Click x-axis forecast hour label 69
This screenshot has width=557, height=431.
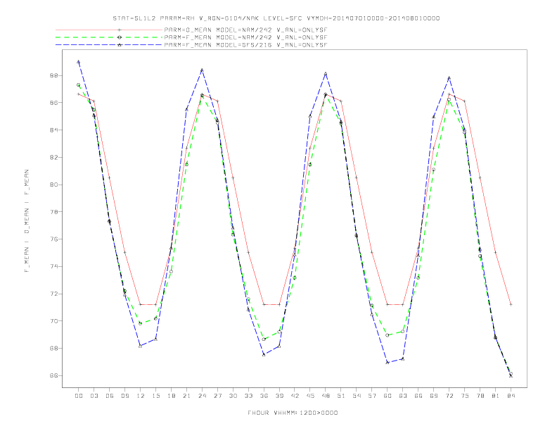coord(434,396)
